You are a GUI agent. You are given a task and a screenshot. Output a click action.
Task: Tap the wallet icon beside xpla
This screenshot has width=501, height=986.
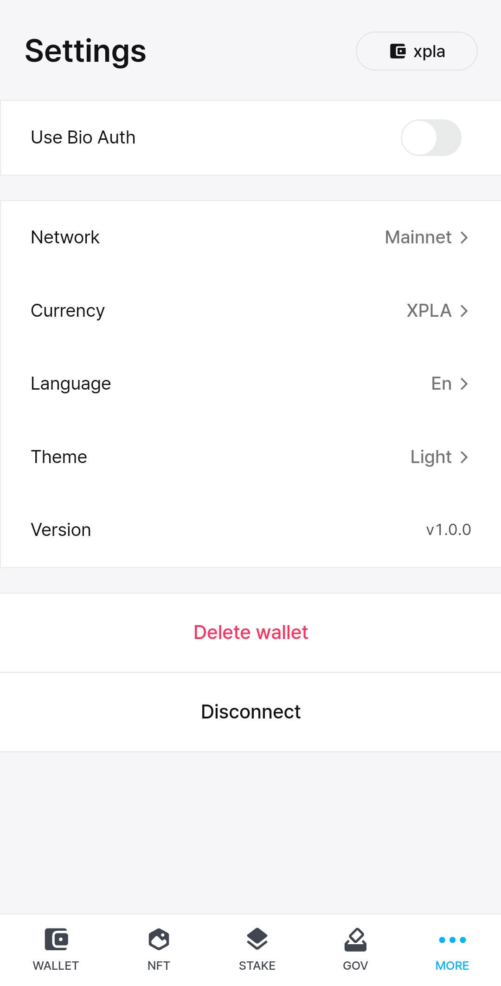(398, 51)
